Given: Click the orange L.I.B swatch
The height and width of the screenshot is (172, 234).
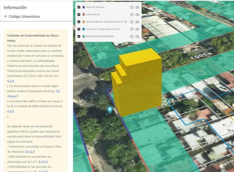Looking at the screenshot, I should pos(84,22).
